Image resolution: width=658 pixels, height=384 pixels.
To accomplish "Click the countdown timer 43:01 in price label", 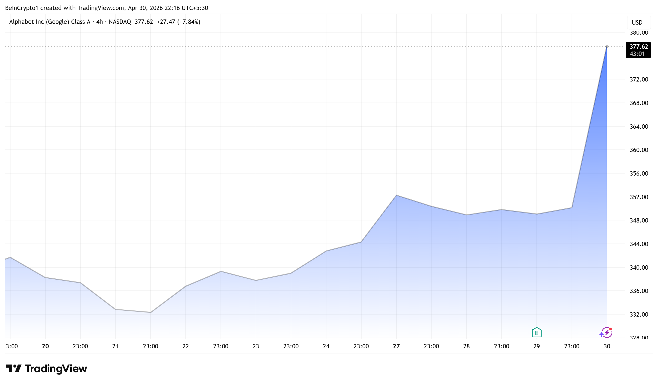I will [637, 54].
